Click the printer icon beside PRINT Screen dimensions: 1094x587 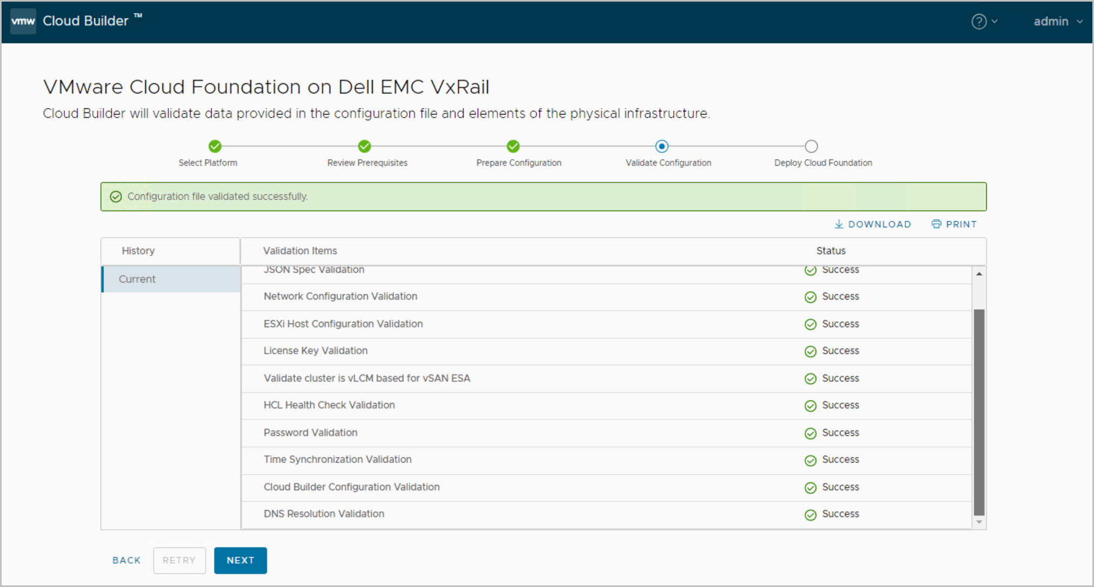point(936,224)
